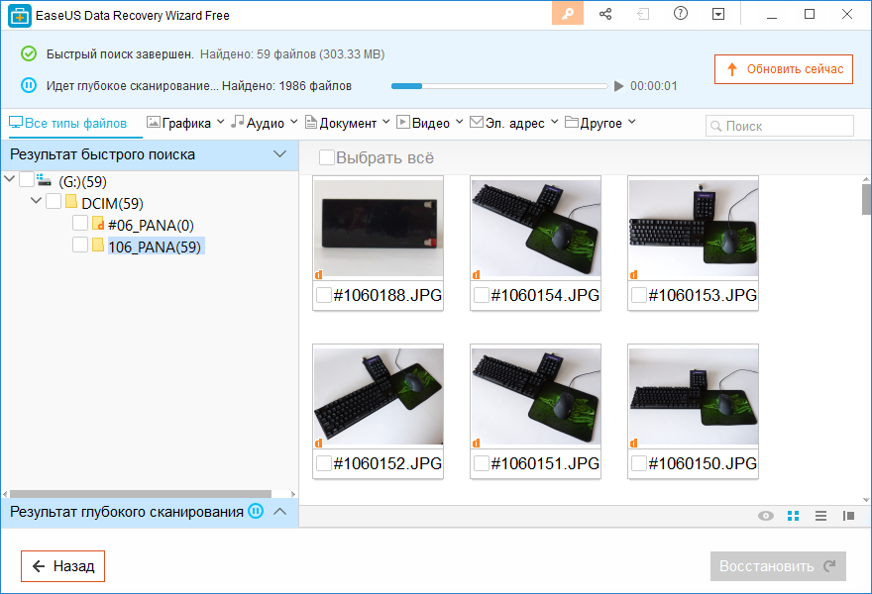Image resolution: width=872 pixels, height=594 pixels.
Task: Check the #1060152.JPG checkbox
Action: click(x=324, y=463)
